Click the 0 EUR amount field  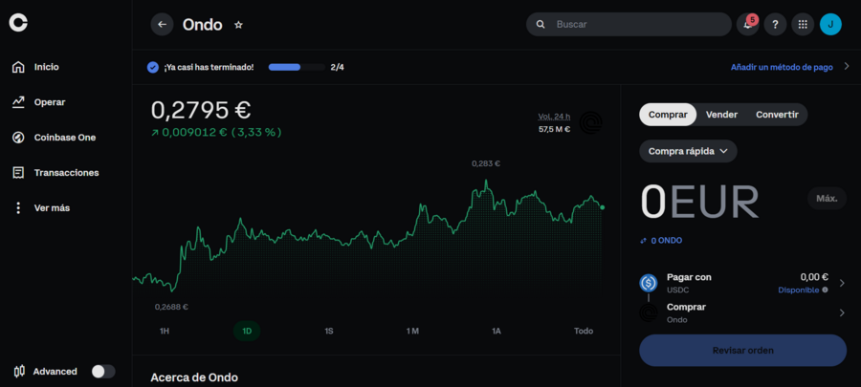(x=700, y=202)
